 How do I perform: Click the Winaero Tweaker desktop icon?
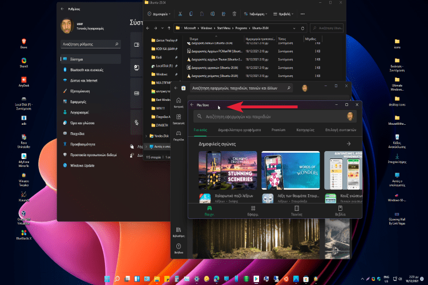coord(24,180)
